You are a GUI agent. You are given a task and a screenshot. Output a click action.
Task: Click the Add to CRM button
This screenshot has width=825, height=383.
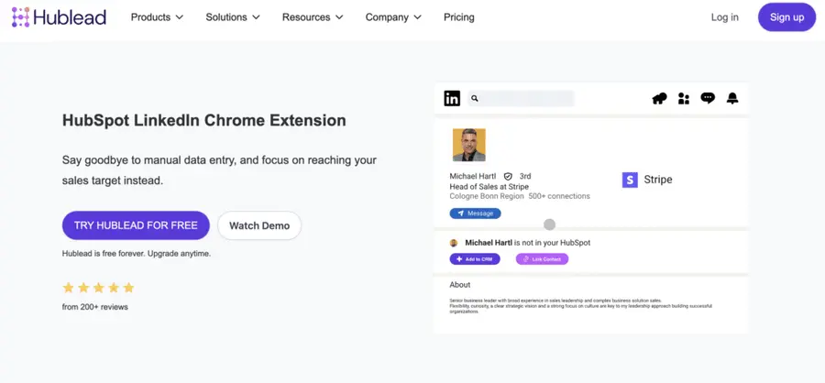475,258
